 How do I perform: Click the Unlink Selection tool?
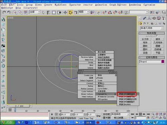click(20, 12)
